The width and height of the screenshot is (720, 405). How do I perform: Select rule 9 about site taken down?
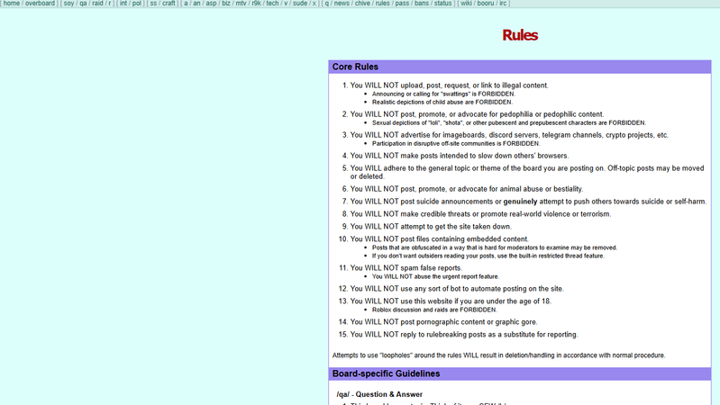coord(431,227)
